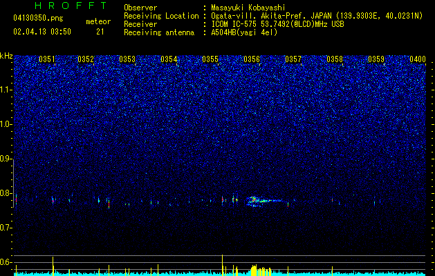Click the 0354 time marker

[169, 59]
